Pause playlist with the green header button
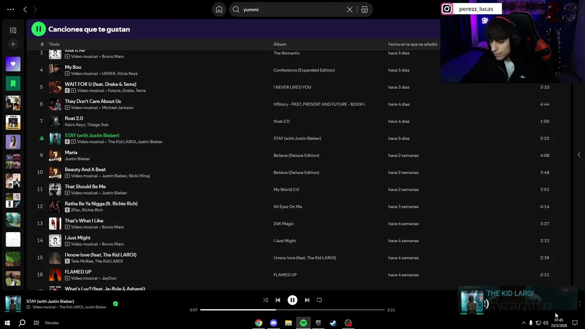 (38, 29)
